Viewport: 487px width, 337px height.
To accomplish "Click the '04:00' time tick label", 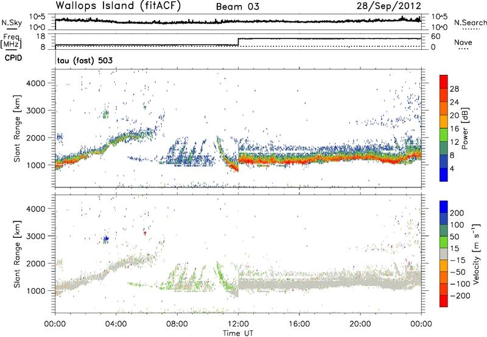I will coord(116,324).
